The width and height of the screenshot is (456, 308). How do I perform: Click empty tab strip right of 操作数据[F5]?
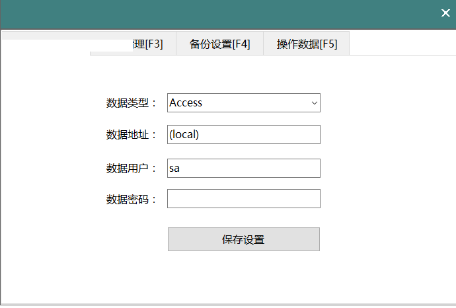(402, 44)
